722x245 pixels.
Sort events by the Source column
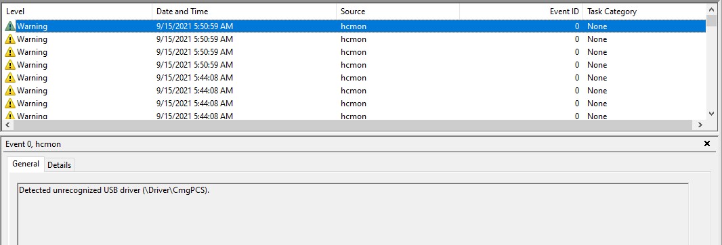(398, 12)
